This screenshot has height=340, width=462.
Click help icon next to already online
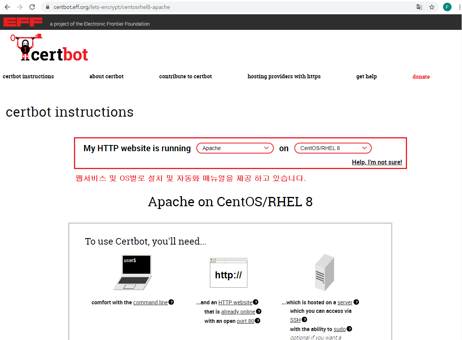tap(259, 311)
